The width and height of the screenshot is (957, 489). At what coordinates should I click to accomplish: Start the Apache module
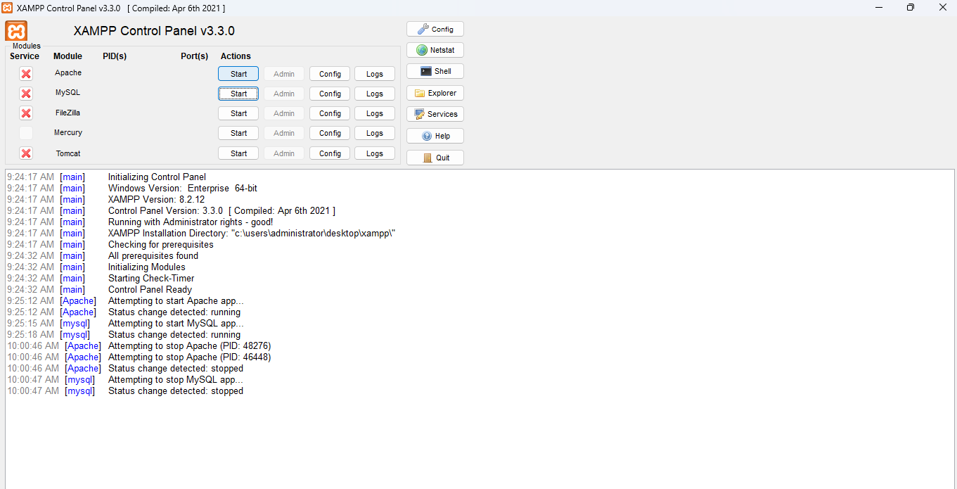(238, 74)
